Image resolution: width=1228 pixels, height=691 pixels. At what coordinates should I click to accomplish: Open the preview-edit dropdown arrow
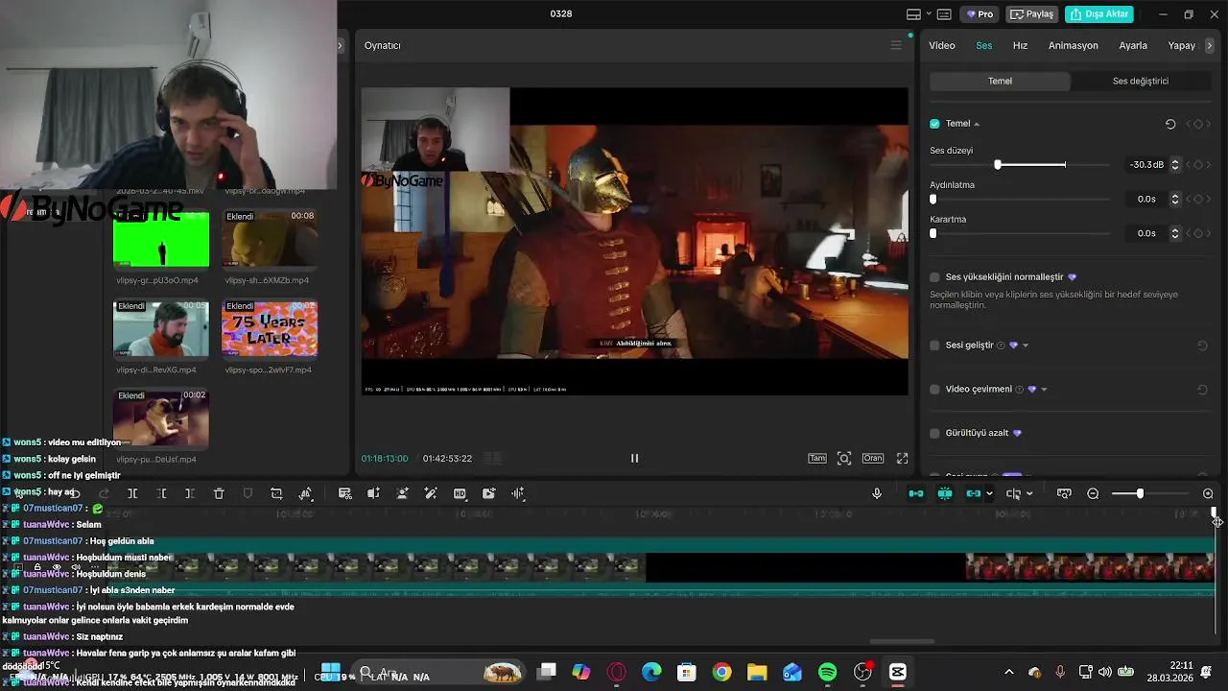pos(1029,494)
